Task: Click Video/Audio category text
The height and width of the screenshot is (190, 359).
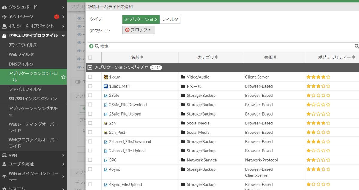Action: 198,77
